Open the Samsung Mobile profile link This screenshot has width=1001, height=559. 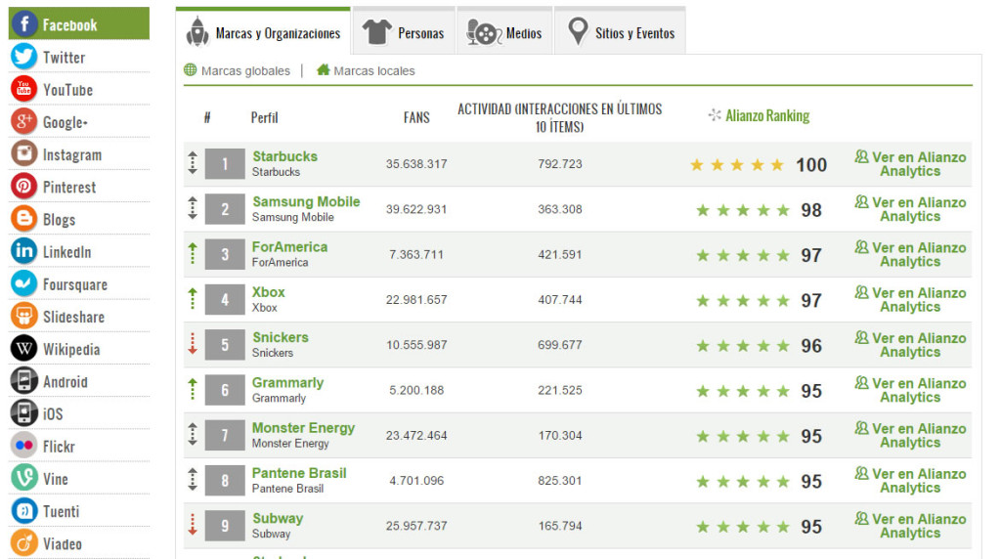306,201
